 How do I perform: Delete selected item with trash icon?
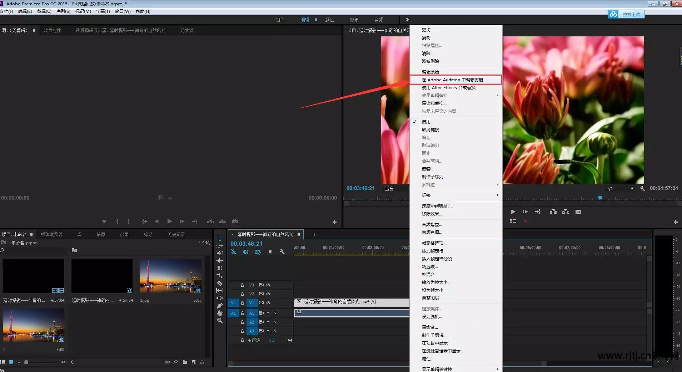coord(202,362)
